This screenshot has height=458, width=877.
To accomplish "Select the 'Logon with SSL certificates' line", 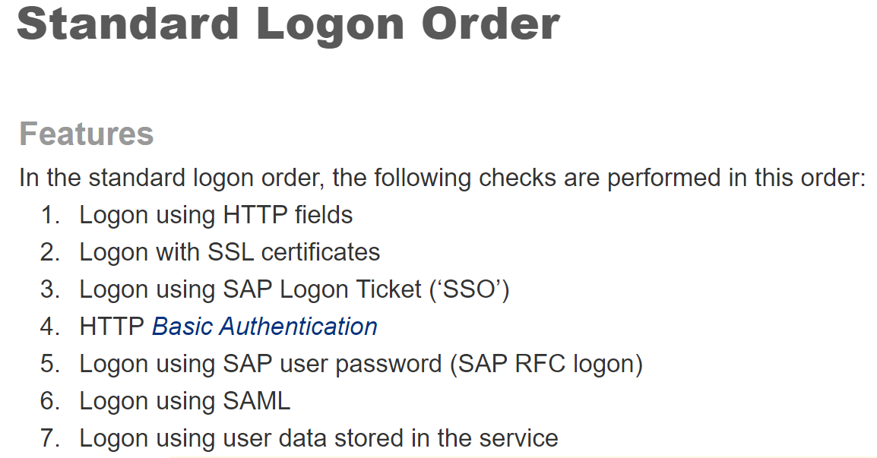I will (230, 252).
